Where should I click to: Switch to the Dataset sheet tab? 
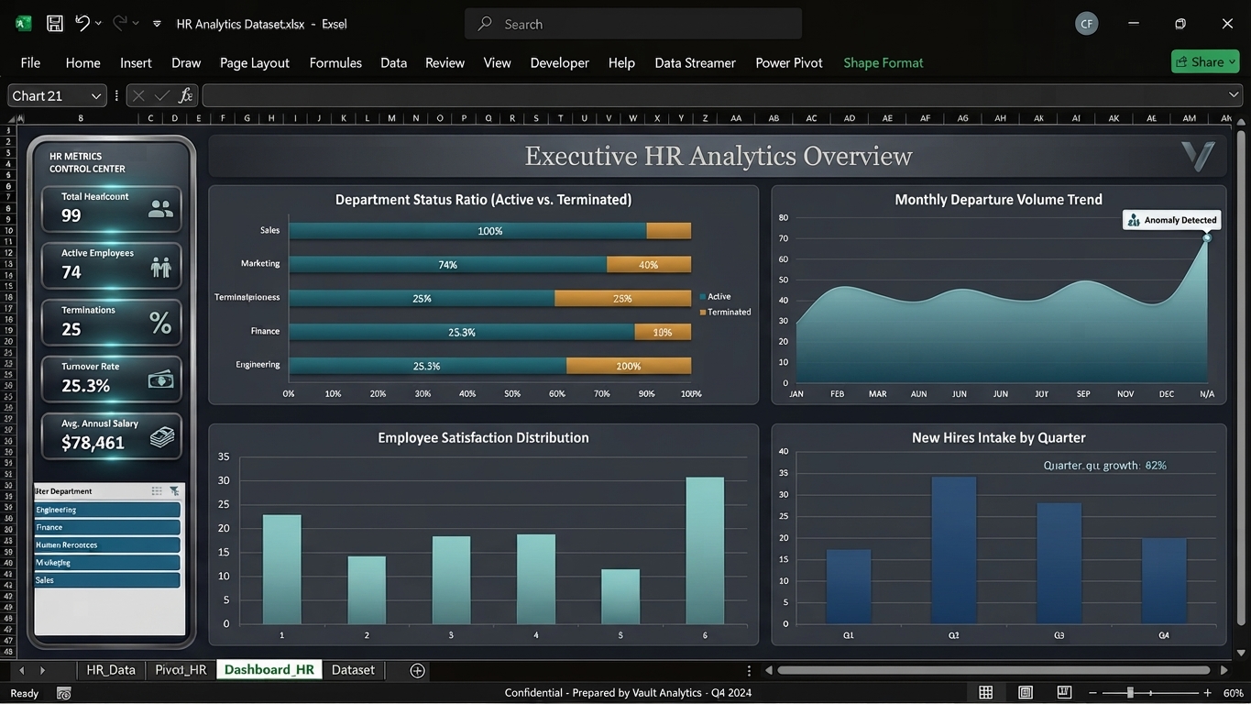[353, 670]
